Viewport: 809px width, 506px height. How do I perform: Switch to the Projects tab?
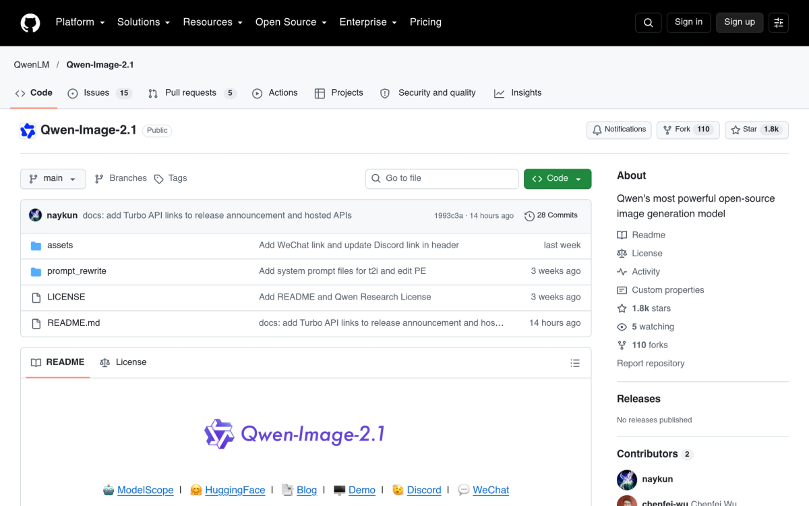pyautogui.click(x=339, y=93)
